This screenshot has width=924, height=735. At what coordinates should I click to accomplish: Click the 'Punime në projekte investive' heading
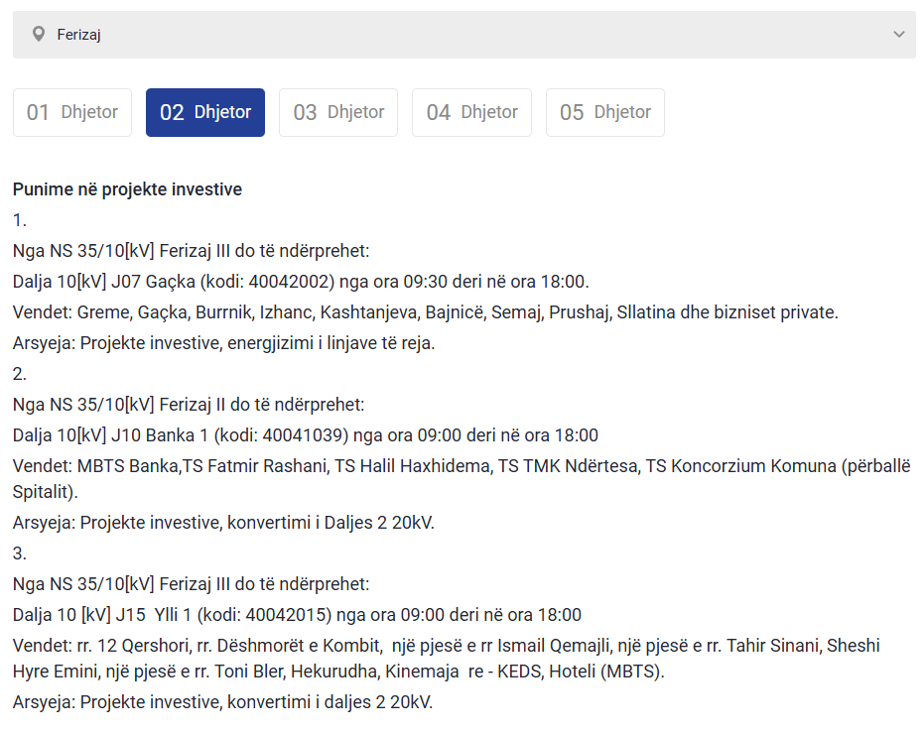127,188
